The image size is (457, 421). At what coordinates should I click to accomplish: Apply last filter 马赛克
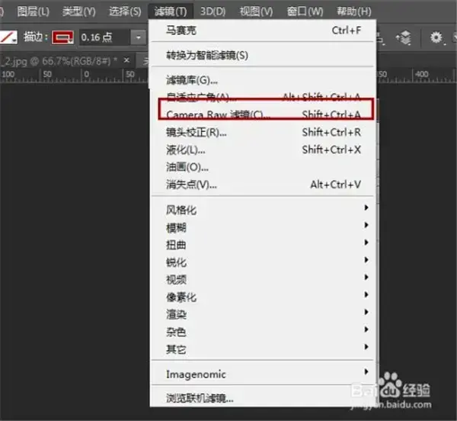(263, 31)
